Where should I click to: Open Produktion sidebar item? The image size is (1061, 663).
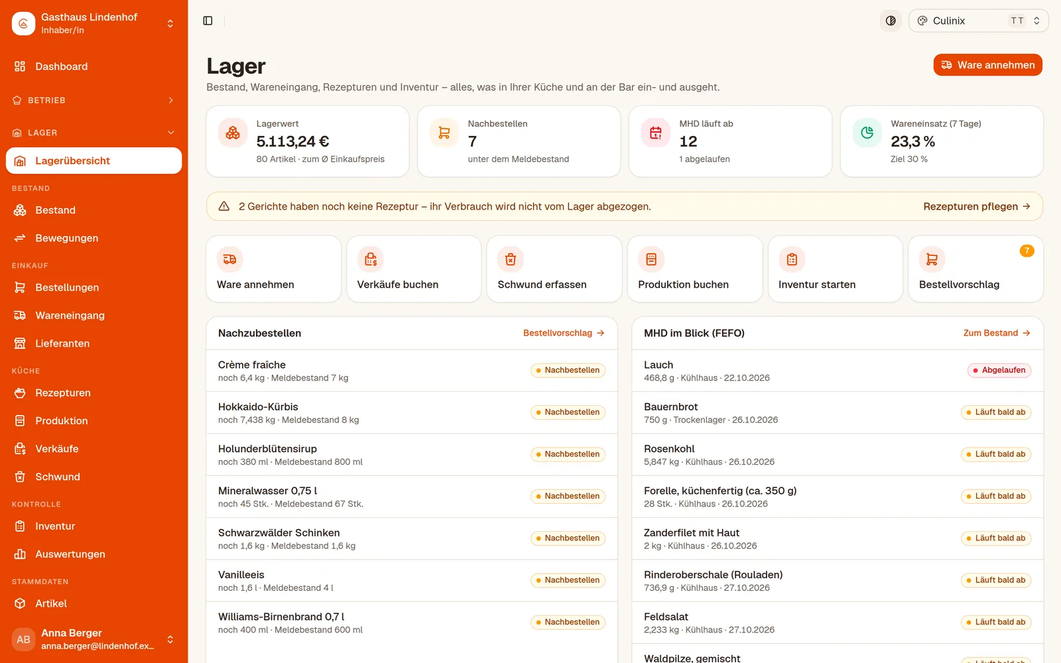pyautogui.click(x=94, y=421)
